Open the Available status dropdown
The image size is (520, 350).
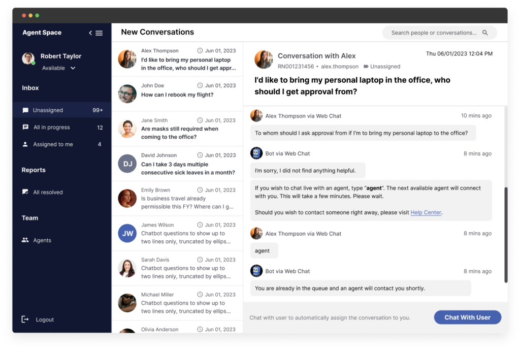tap(73, 68)
